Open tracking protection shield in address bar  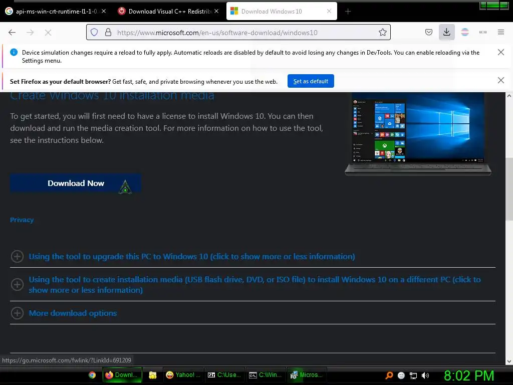pos(94,33)
